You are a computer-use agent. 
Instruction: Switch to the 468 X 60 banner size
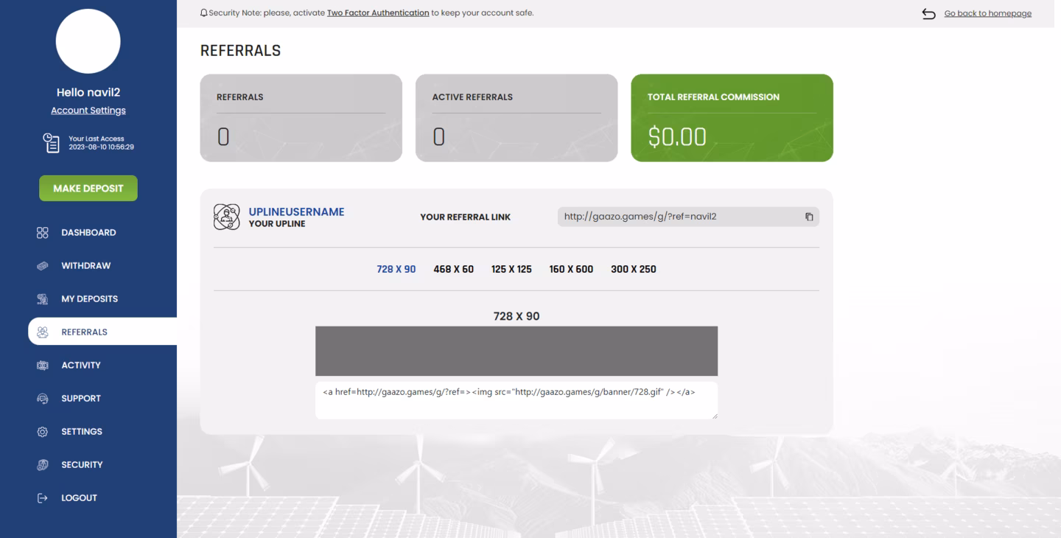click(x=454, y=269)
